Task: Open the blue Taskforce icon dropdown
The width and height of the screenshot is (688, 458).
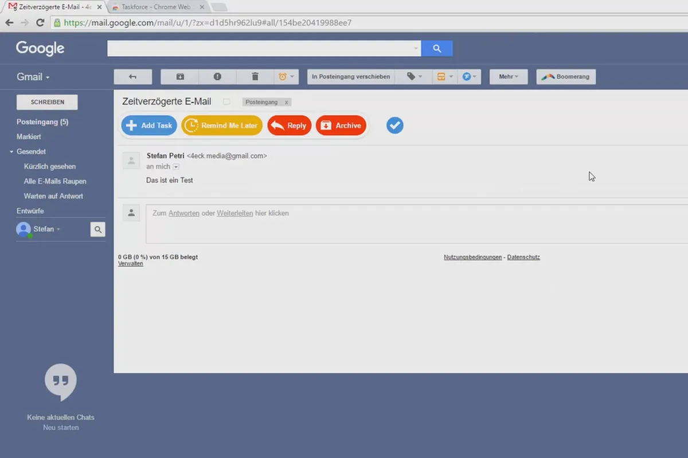Action: click(469, 77)
